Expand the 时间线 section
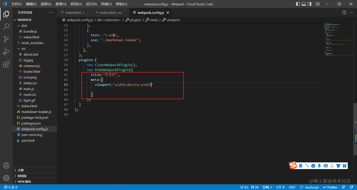 (x=35, y=176)
